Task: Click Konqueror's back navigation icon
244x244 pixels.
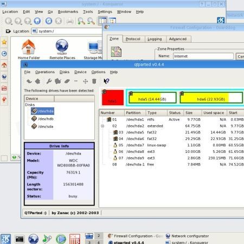Action: [x=8, y=21]
